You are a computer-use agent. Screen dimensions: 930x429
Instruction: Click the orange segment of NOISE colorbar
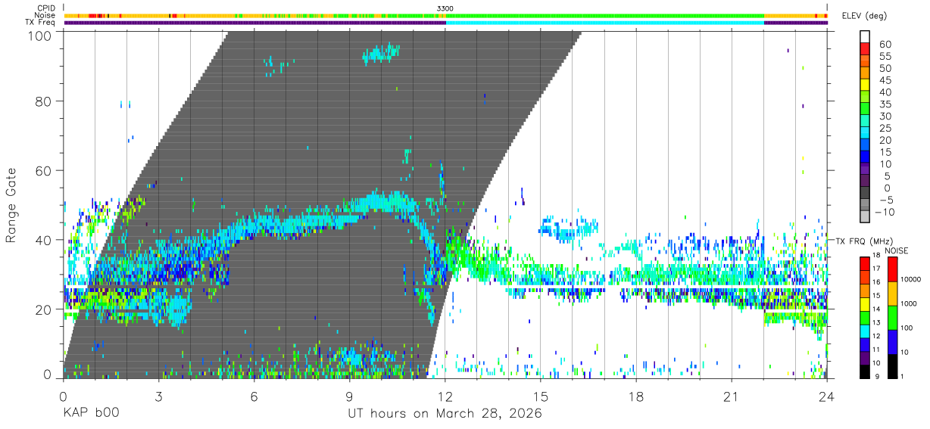point(891,293)
